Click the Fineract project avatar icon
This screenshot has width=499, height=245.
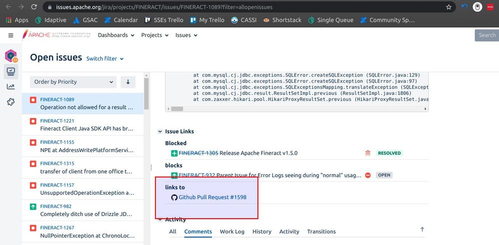click(x=11, y=56)
